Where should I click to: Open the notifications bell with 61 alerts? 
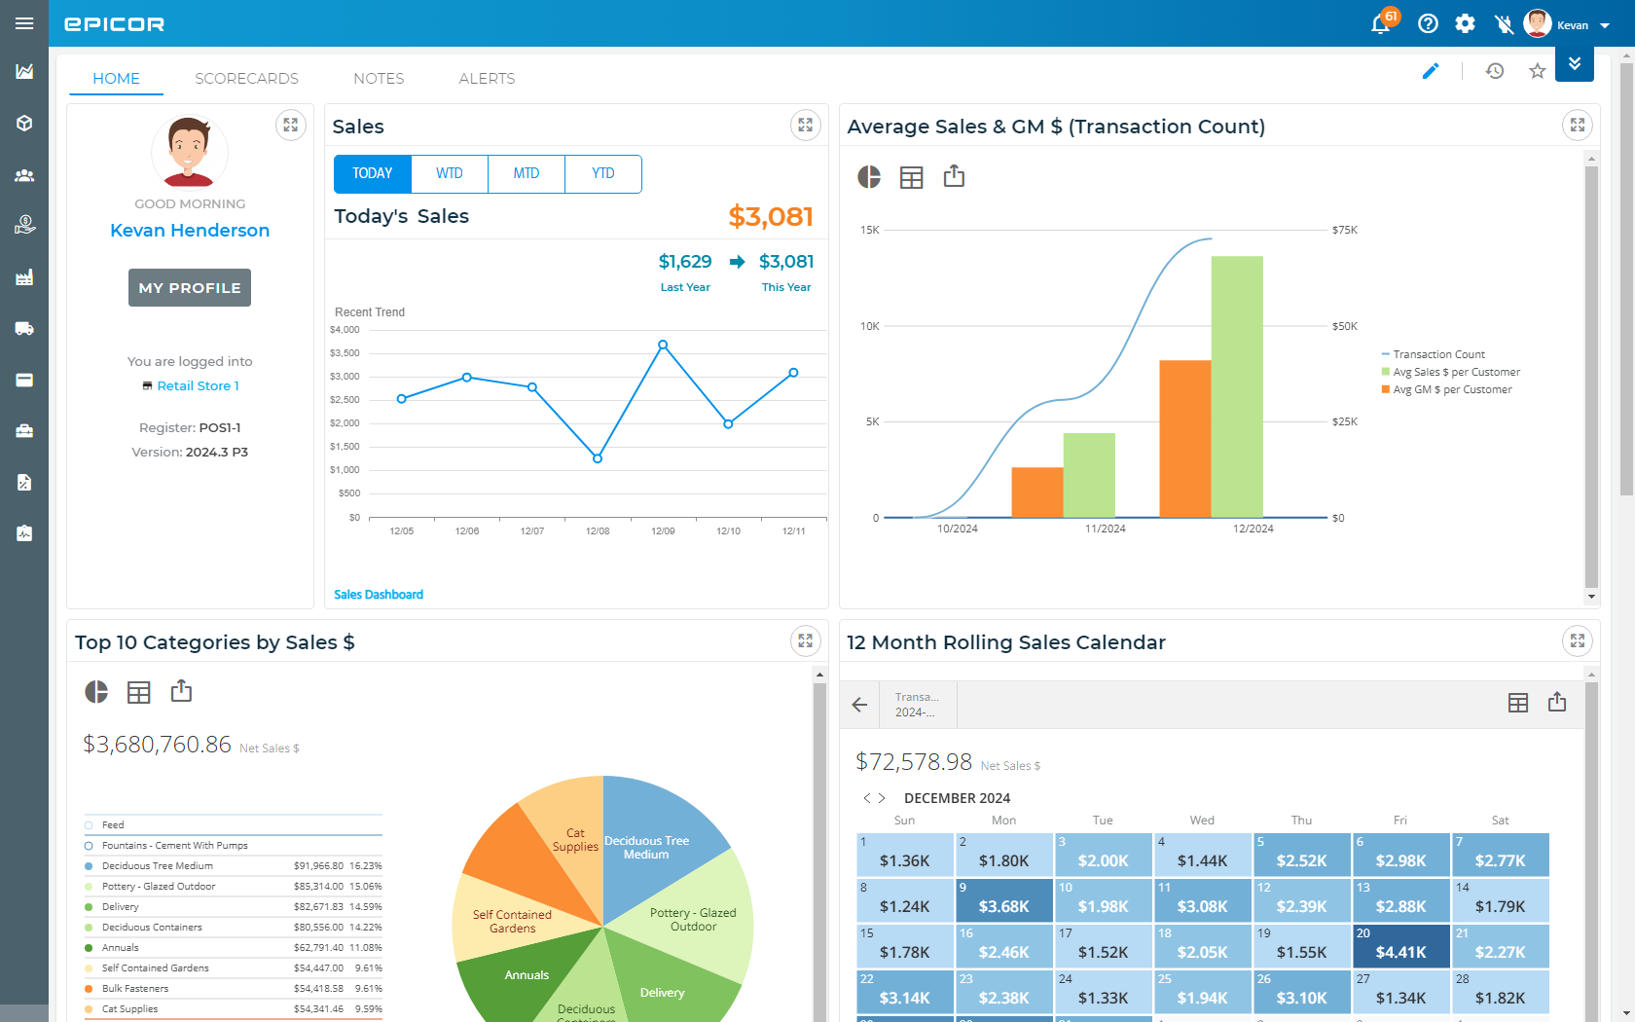(1381, 24)
